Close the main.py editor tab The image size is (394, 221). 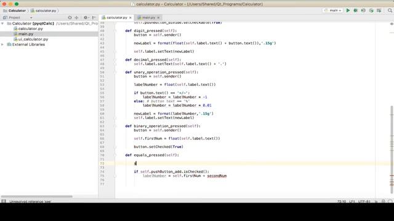click(158, 18)
